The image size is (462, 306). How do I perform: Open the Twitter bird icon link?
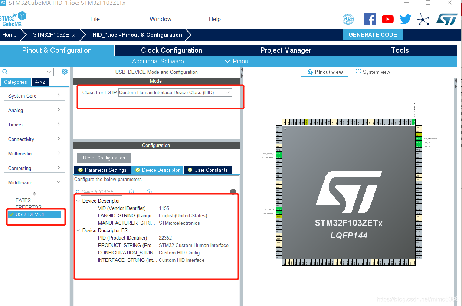click(405, 19)
